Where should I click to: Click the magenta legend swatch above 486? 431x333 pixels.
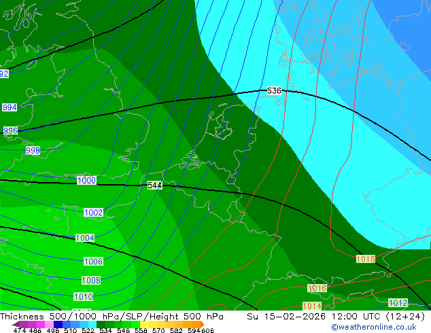[x=41, y=324]
